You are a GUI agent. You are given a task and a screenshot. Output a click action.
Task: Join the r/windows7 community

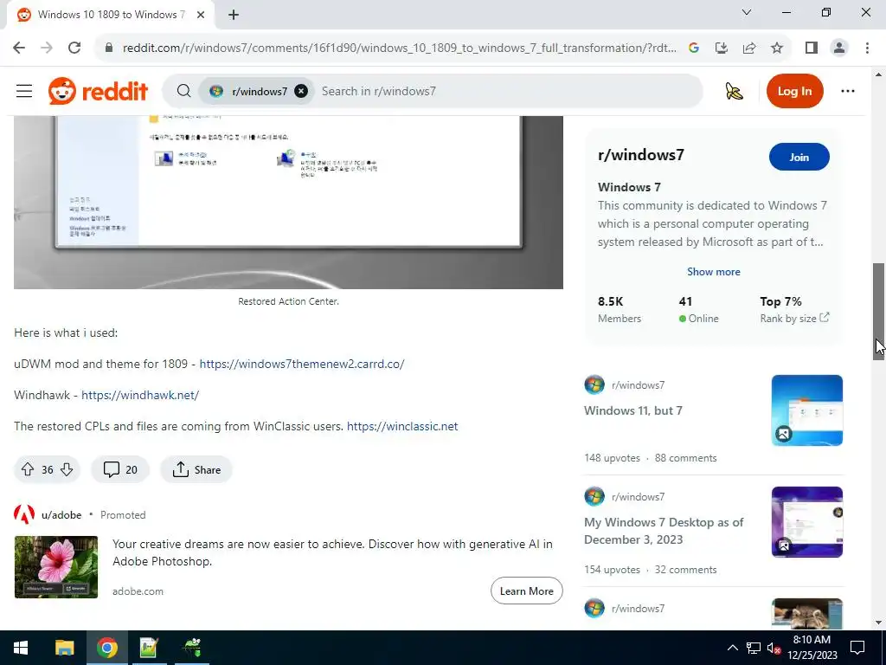(799, 158)
